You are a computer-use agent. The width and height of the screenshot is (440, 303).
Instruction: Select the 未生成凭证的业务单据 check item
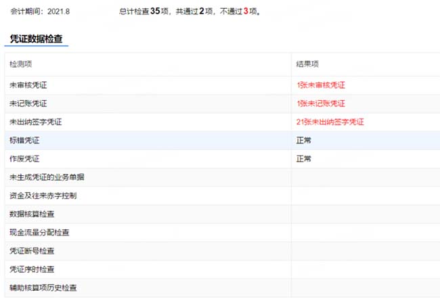(x=47, y=177)
